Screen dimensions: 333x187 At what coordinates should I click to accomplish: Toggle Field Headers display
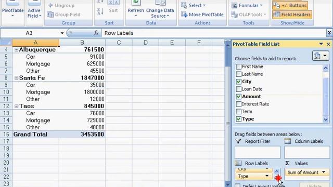(292, 15)
